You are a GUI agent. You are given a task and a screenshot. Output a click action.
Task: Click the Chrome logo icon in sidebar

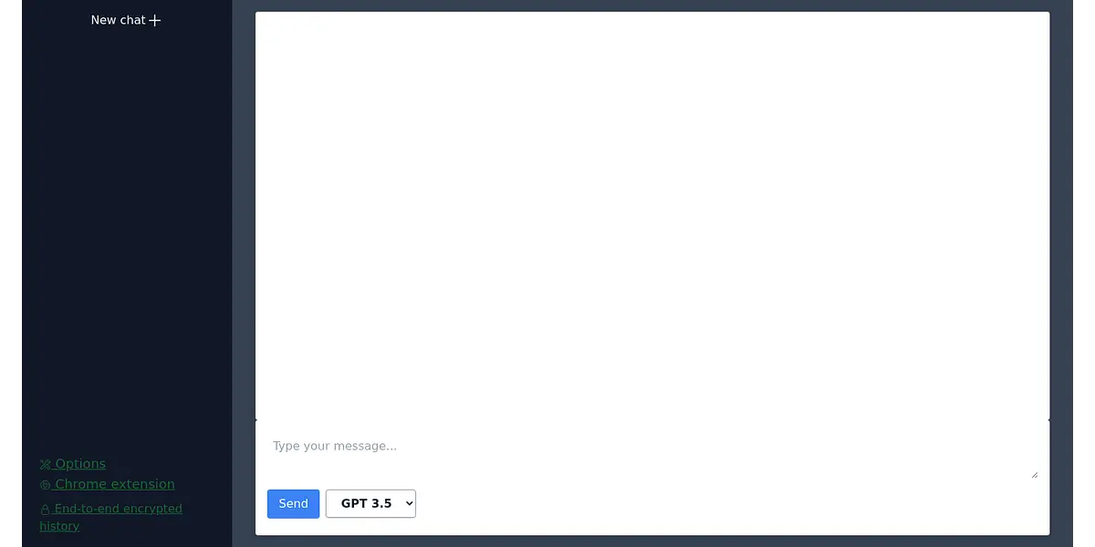(x=45, y=485)
